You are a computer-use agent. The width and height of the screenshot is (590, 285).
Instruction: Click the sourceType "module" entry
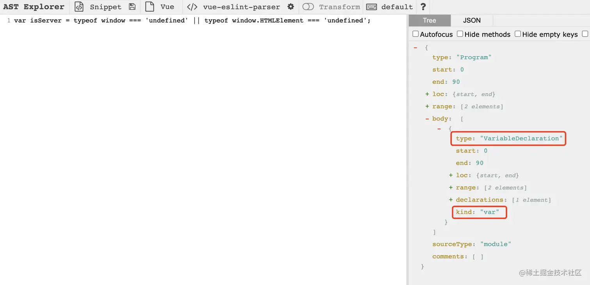[x=471, y=244]
